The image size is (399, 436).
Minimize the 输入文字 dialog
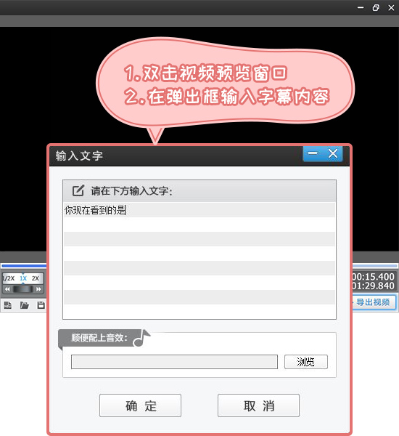pos(313,153)
